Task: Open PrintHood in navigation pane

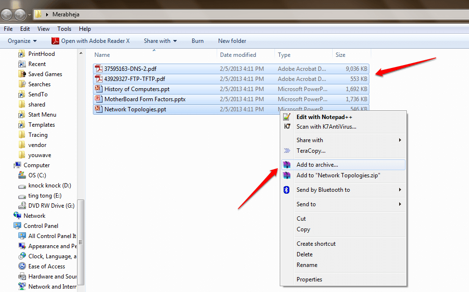Action: 41,54
